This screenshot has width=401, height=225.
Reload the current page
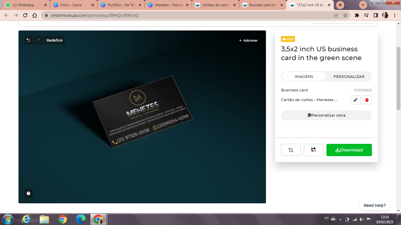[x=25, y=15]
